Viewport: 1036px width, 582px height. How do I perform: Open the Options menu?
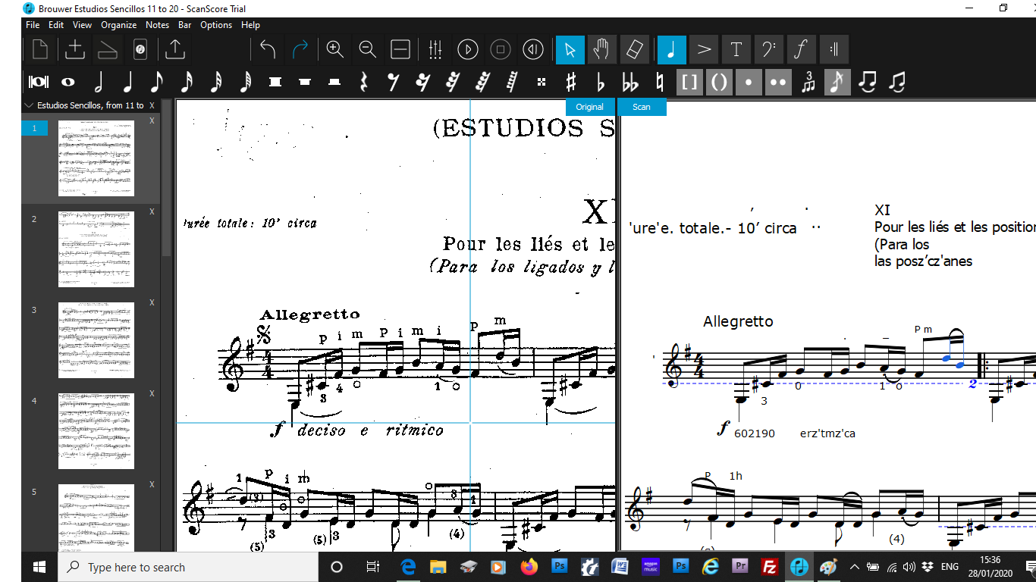pyautogui.click(x=216, y=25)
